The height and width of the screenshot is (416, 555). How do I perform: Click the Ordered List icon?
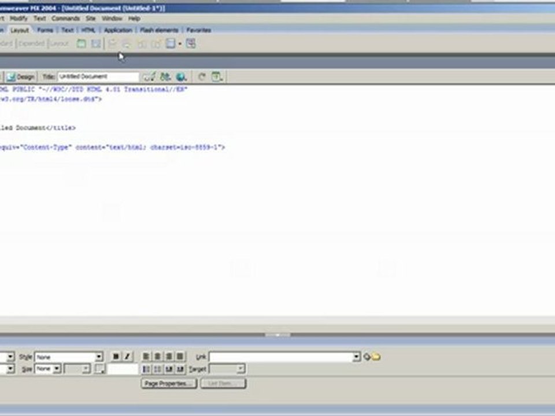(x=157, y=369)
